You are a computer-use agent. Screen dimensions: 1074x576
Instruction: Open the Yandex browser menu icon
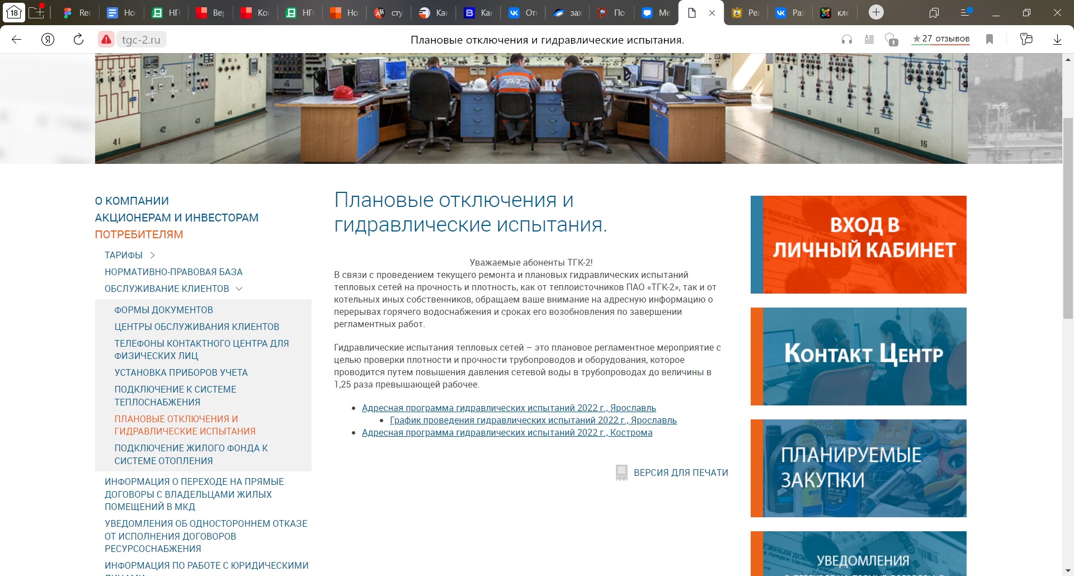click(966, 12)
